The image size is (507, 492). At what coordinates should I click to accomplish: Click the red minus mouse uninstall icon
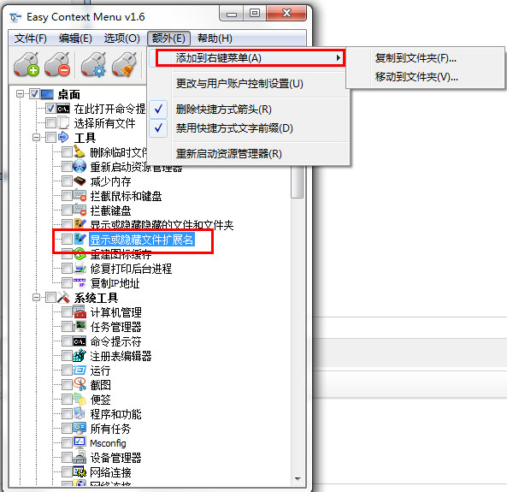(x=57, y=65)
